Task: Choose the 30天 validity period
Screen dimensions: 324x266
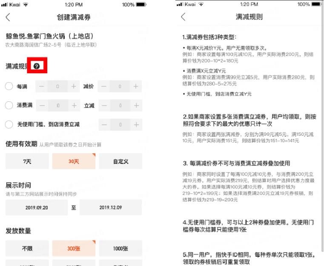Action: click(74, 161)
